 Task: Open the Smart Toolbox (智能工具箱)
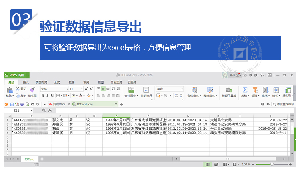[x=230, y=90]
